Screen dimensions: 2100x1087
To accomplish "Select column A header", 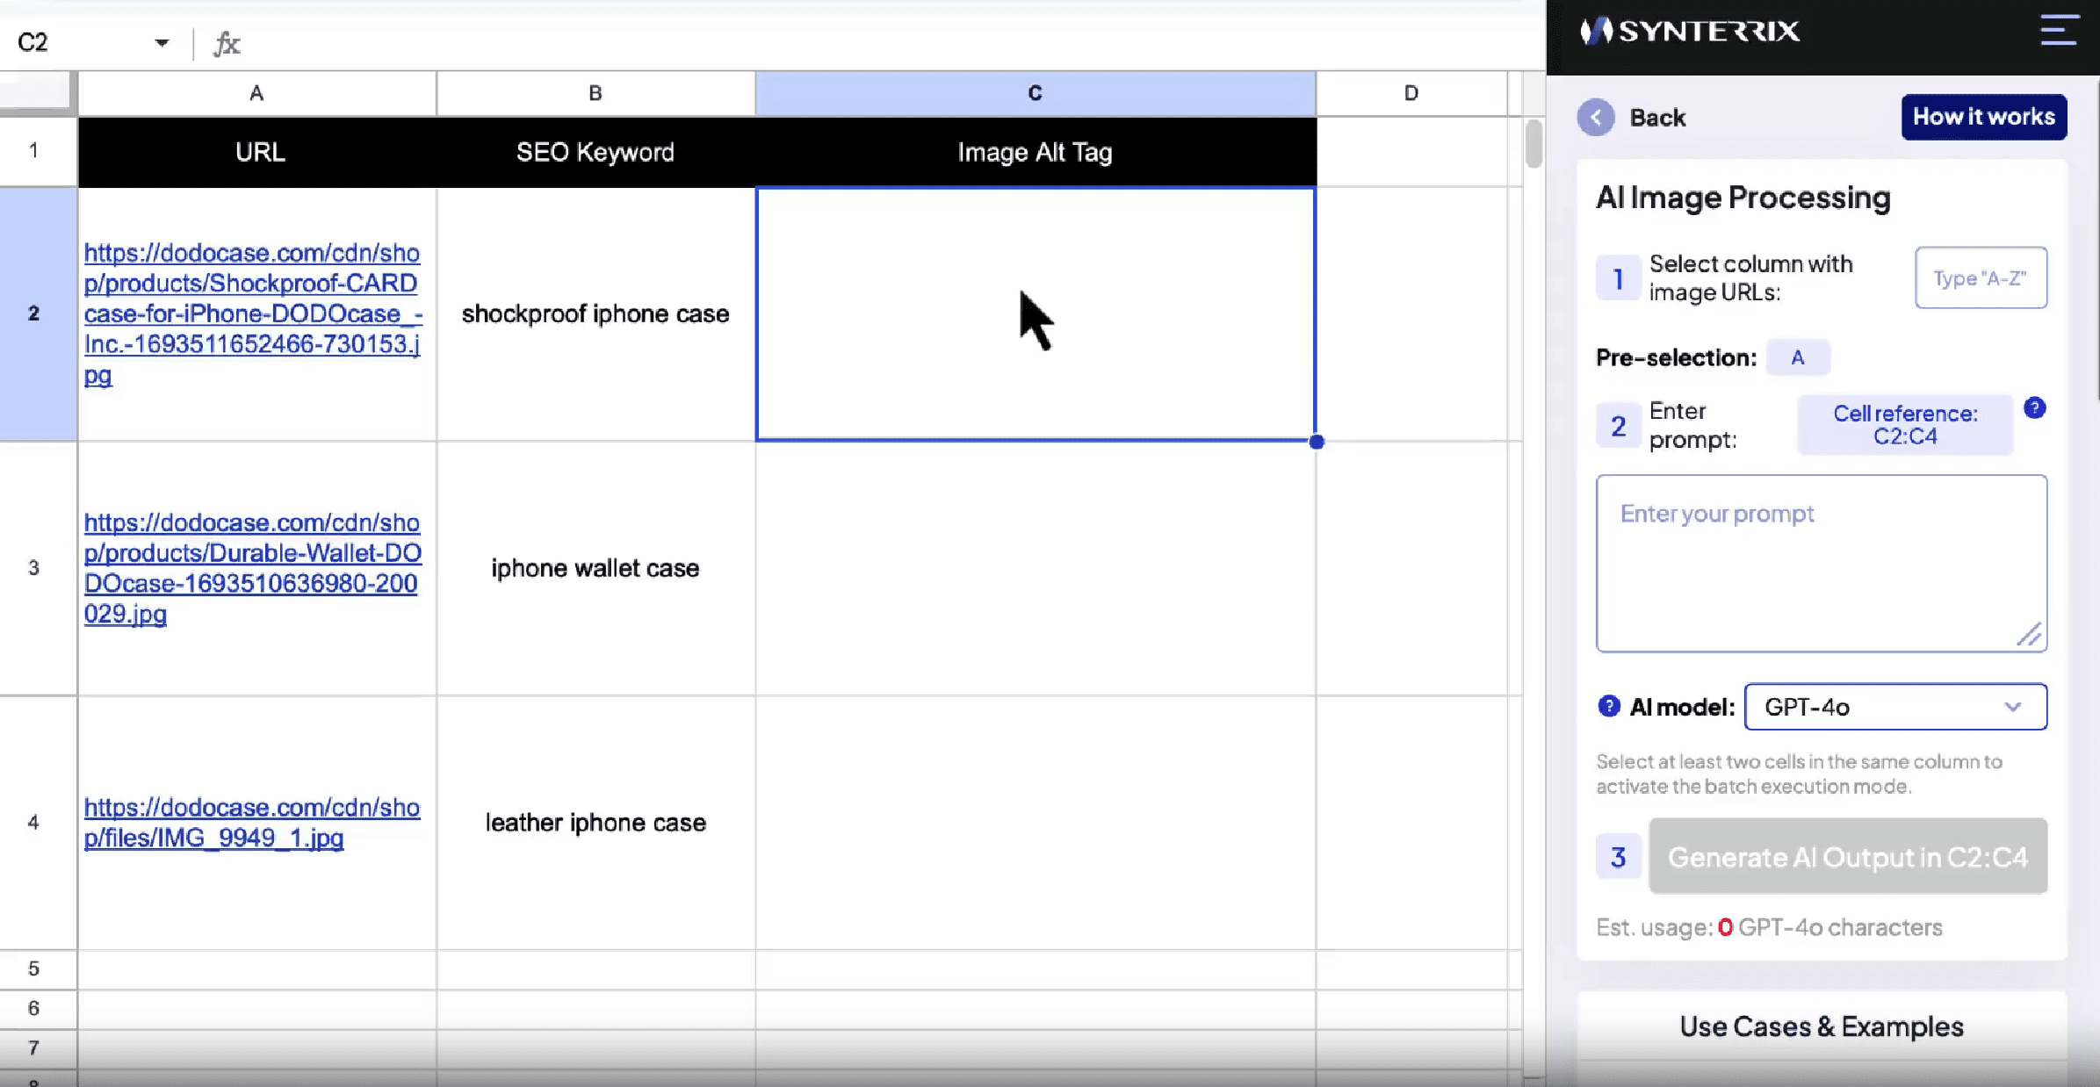I will (256, 93).
